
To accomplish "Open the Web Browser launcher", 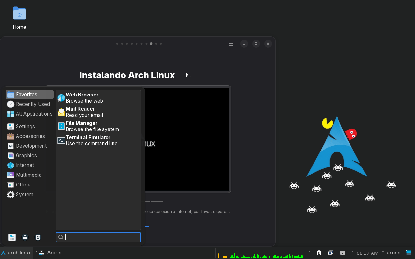I will (98, 98).
